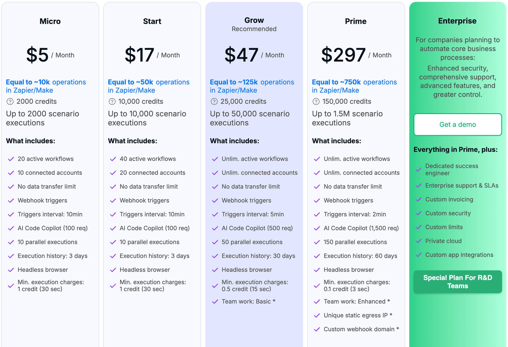Click checkmark beside Custom webhook domain
Image resolution: width=508 pixels, height=347 pixels.
317,329
